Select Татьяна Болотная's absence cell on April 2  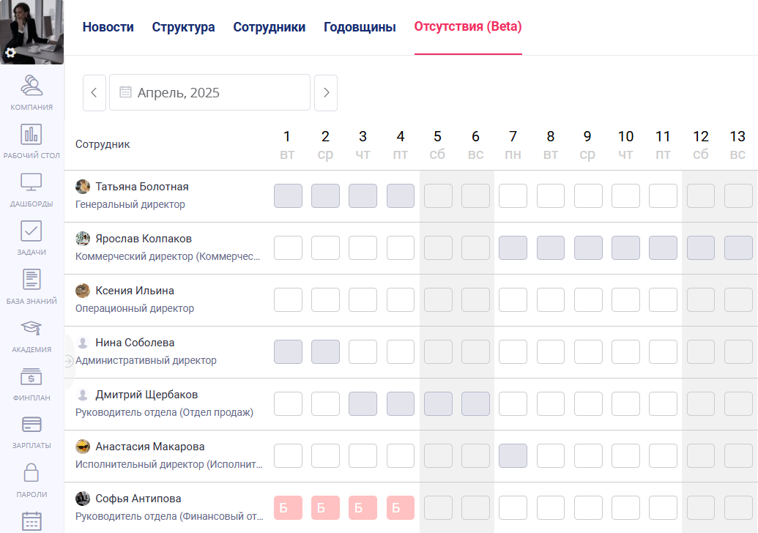pyautogui.click(x=325, y=195)
